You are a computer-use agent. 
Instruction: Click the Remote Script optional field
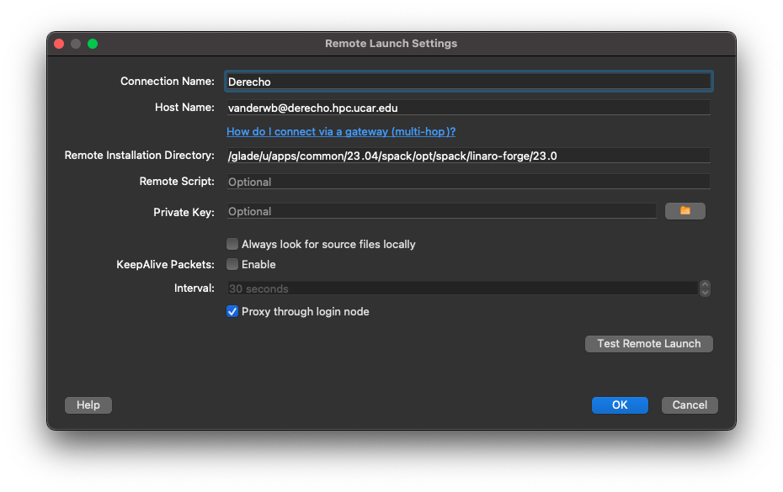(468, 182)
